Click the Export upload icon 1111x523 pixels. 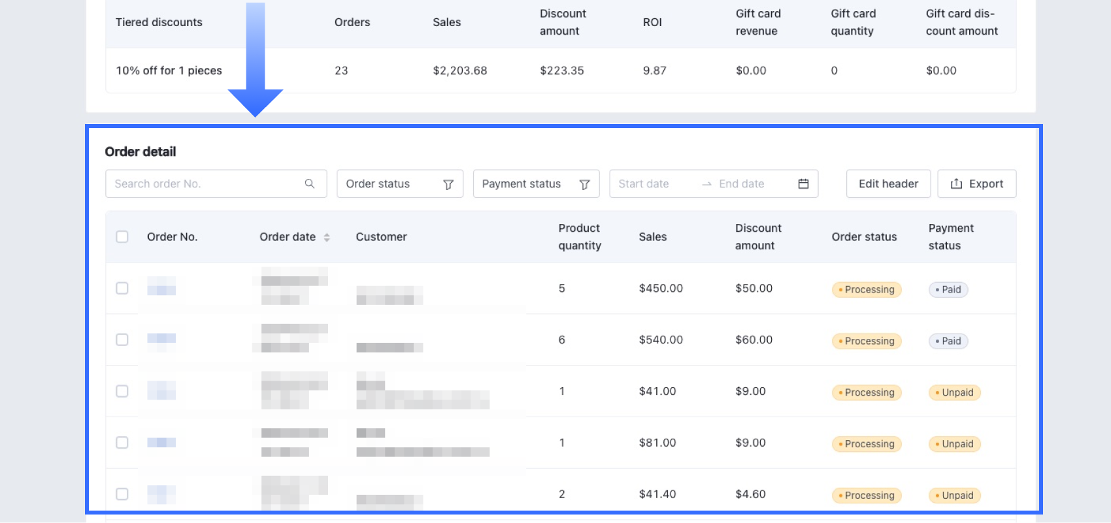[956, 184]
